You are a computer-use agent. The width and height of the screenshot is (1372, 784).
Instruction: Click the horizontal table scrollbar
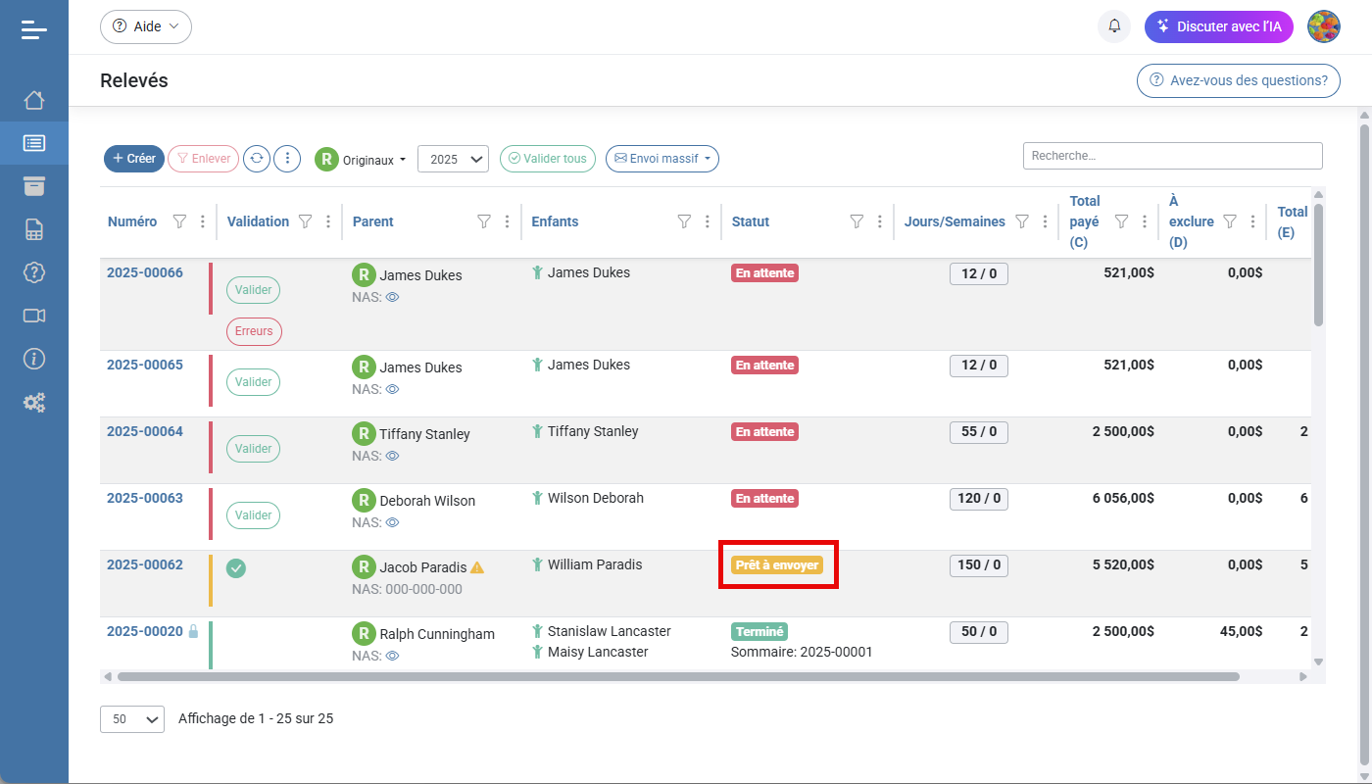(678, 676)
